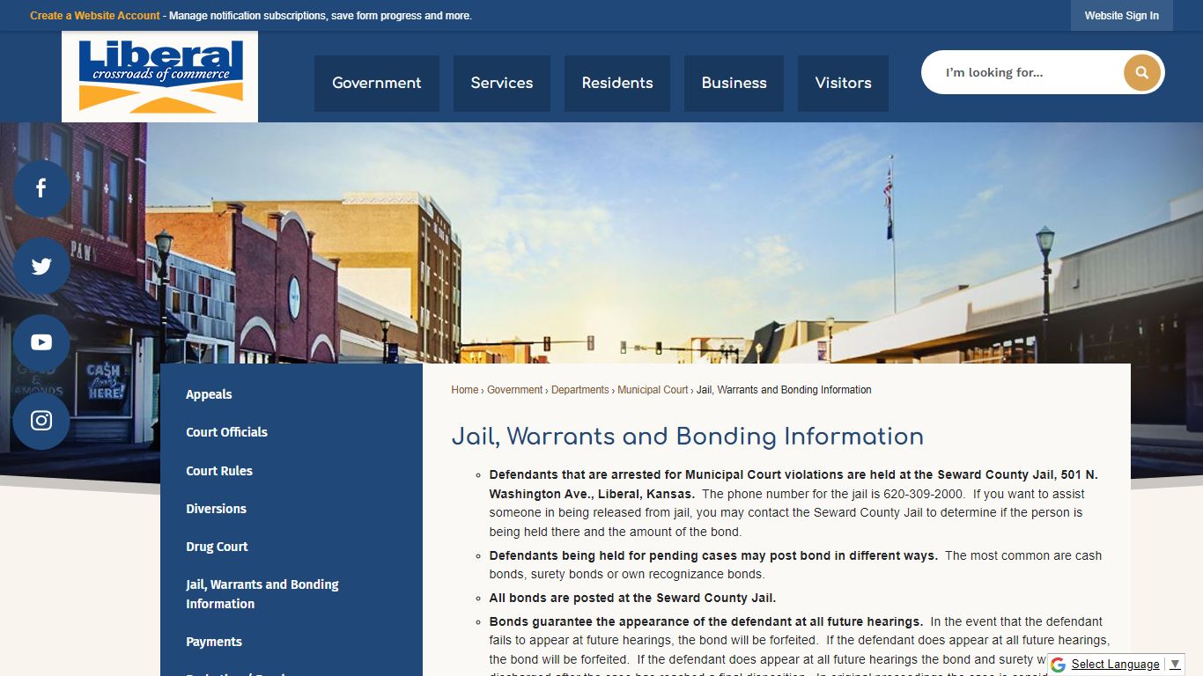The width and height of the screenshot is (1203, 676).
Task: Open Court Rules in the sidebar
Action: coord(219,471)
